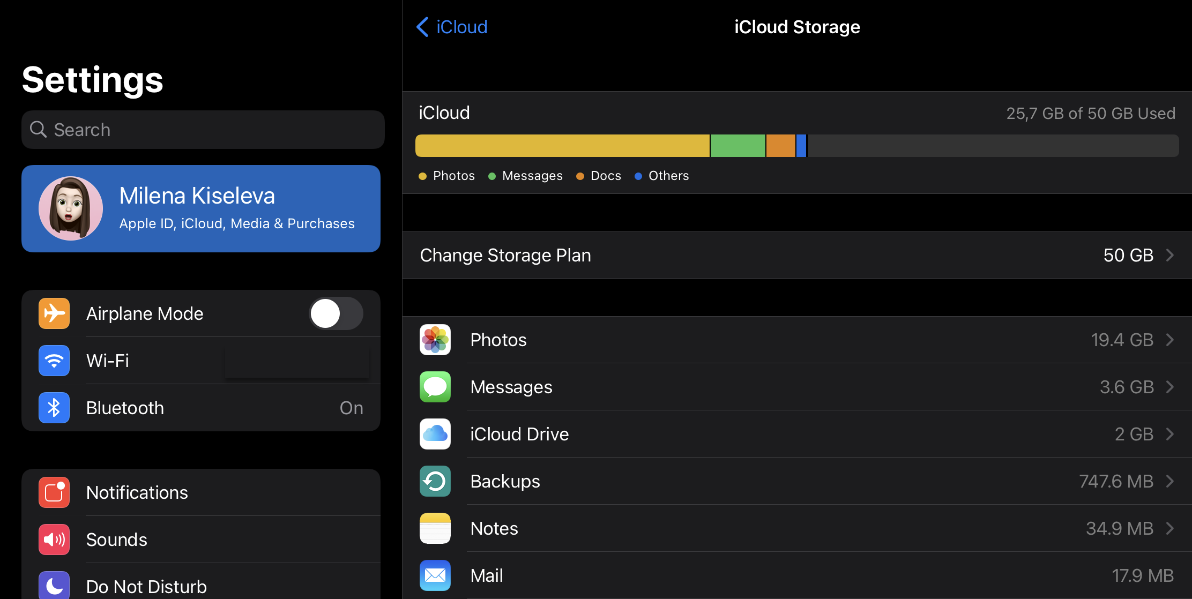Tap the Notifications icon
1192x599 pixels.
pos(54,492)
